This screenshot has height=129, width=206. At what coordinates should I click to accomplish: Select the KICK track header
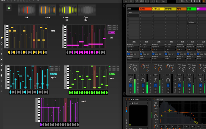click(x=133, y=9)
